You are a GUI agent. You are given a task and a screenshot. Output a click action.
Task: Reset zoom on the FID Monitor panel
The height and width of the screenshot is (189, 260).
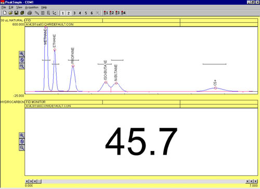pos(22,142)
